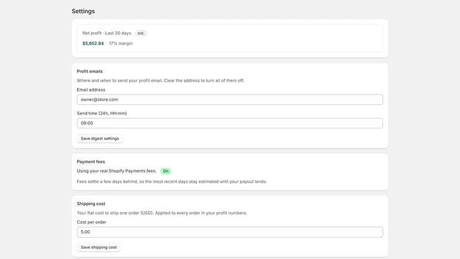This screenshot has height=259, width=460.
Task: Click the 'Fees settle a few days behind' note
Action: point(172,181)
